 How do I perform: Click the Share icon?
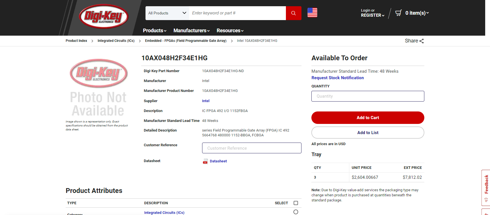pyautogui.click(x=421, y=41)
